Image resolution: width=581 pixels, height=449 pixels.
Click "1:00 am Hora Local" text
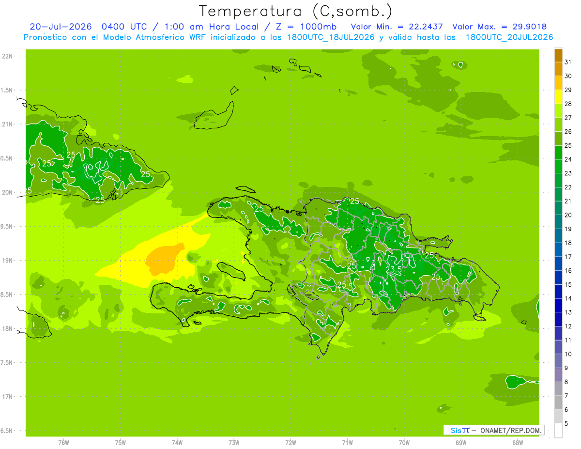coord(211,27)
